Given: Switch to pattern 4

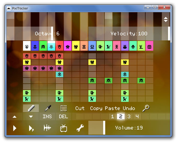Looking at the screenshot, I should point(137,116).
